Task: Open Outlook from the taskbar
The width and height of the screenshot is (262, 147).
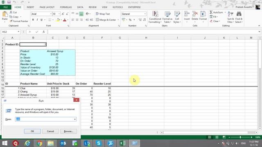Action: 63,143
